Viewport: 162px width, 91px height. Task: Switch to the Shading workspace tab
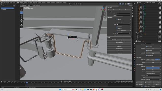click(x=39, y=2)
